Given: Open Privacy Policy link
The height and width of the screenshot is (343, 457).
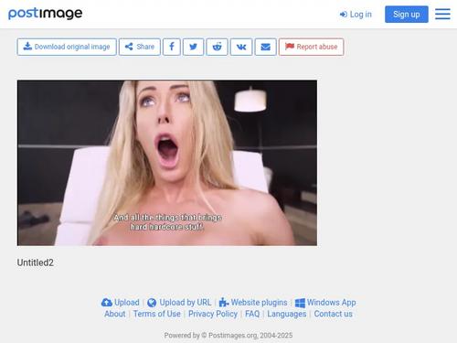Looking at the screenshot, I should 213,314.
